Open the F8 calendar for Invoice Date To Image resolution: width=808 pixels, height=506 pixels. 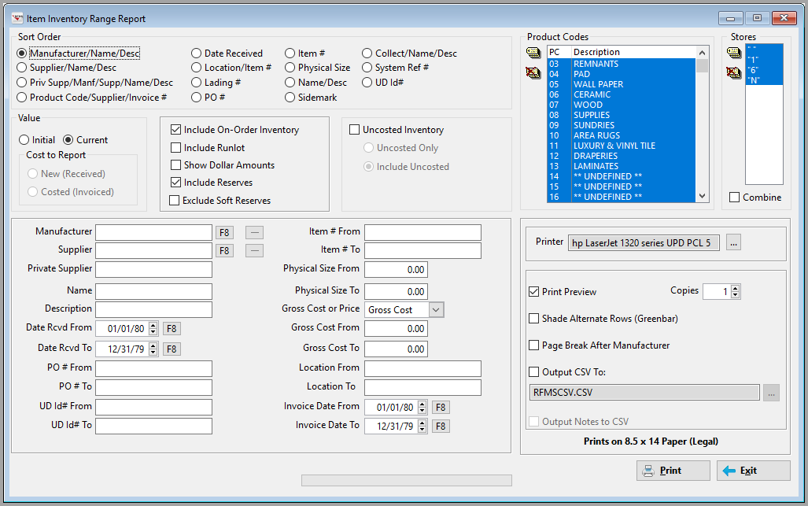coord(441,427)
